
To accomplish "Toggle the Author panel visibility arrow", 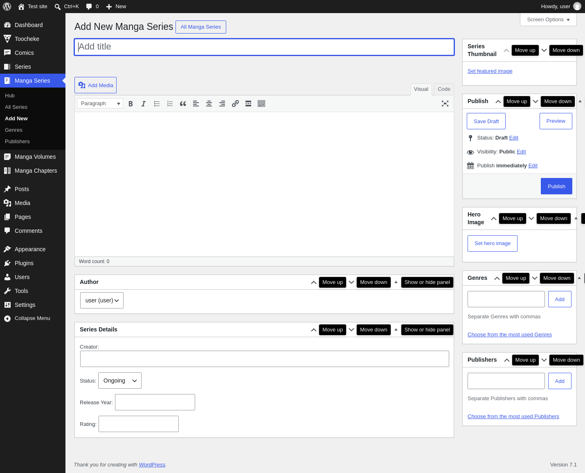I will click(x=396, y=282).
